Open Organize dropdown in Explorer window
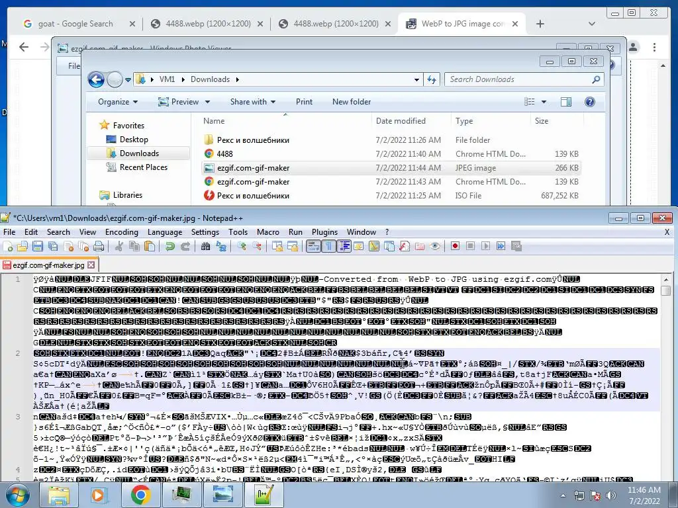 118,101
